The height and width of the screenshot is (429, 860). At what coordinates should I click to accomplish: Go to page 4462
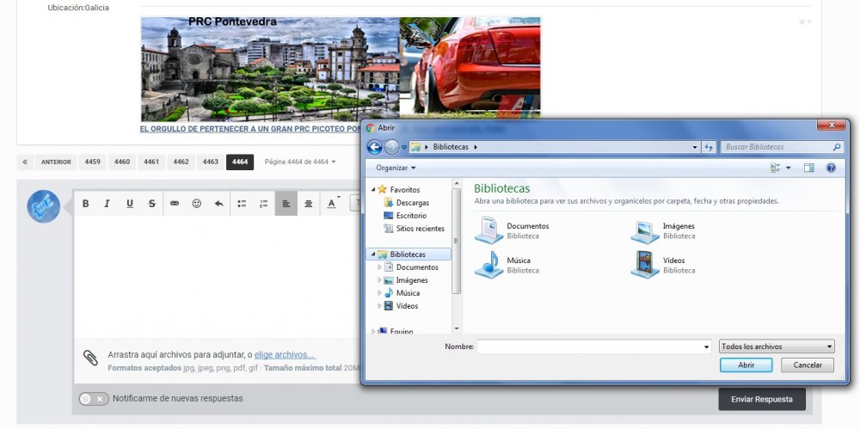tap(181, 162)
